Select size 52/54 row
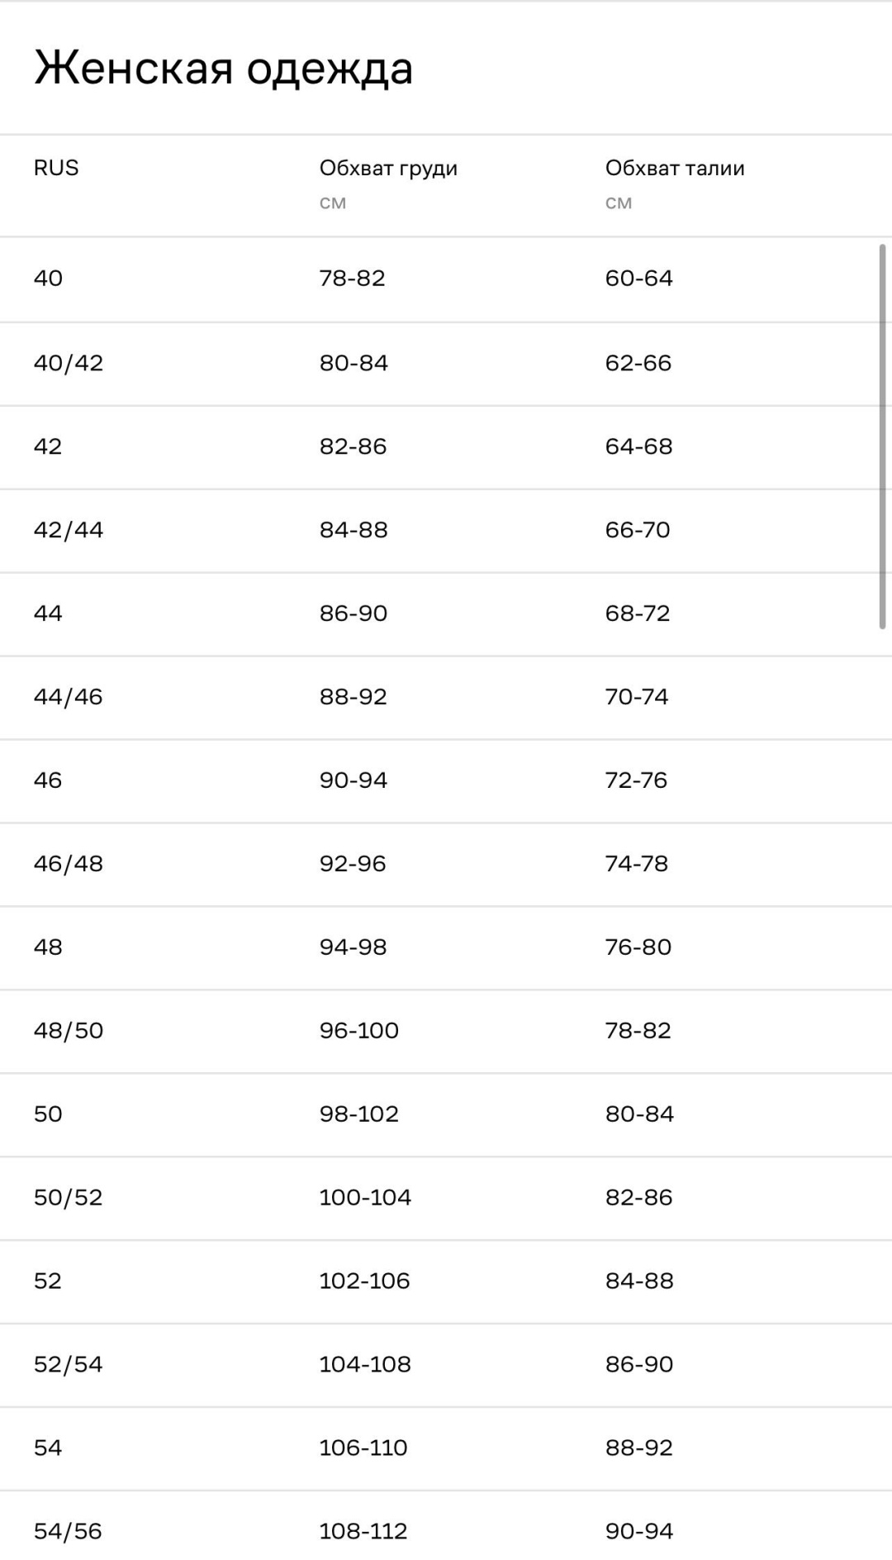This screenshot has height=1560, width=892. click(x=446, y=1366)
